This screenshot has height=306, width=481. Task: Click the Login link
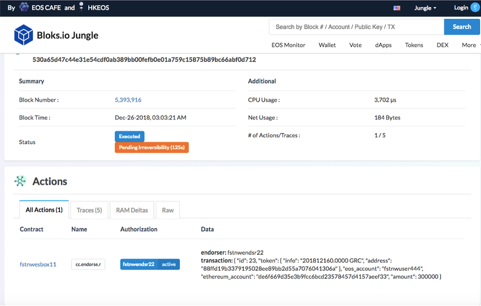461,8
